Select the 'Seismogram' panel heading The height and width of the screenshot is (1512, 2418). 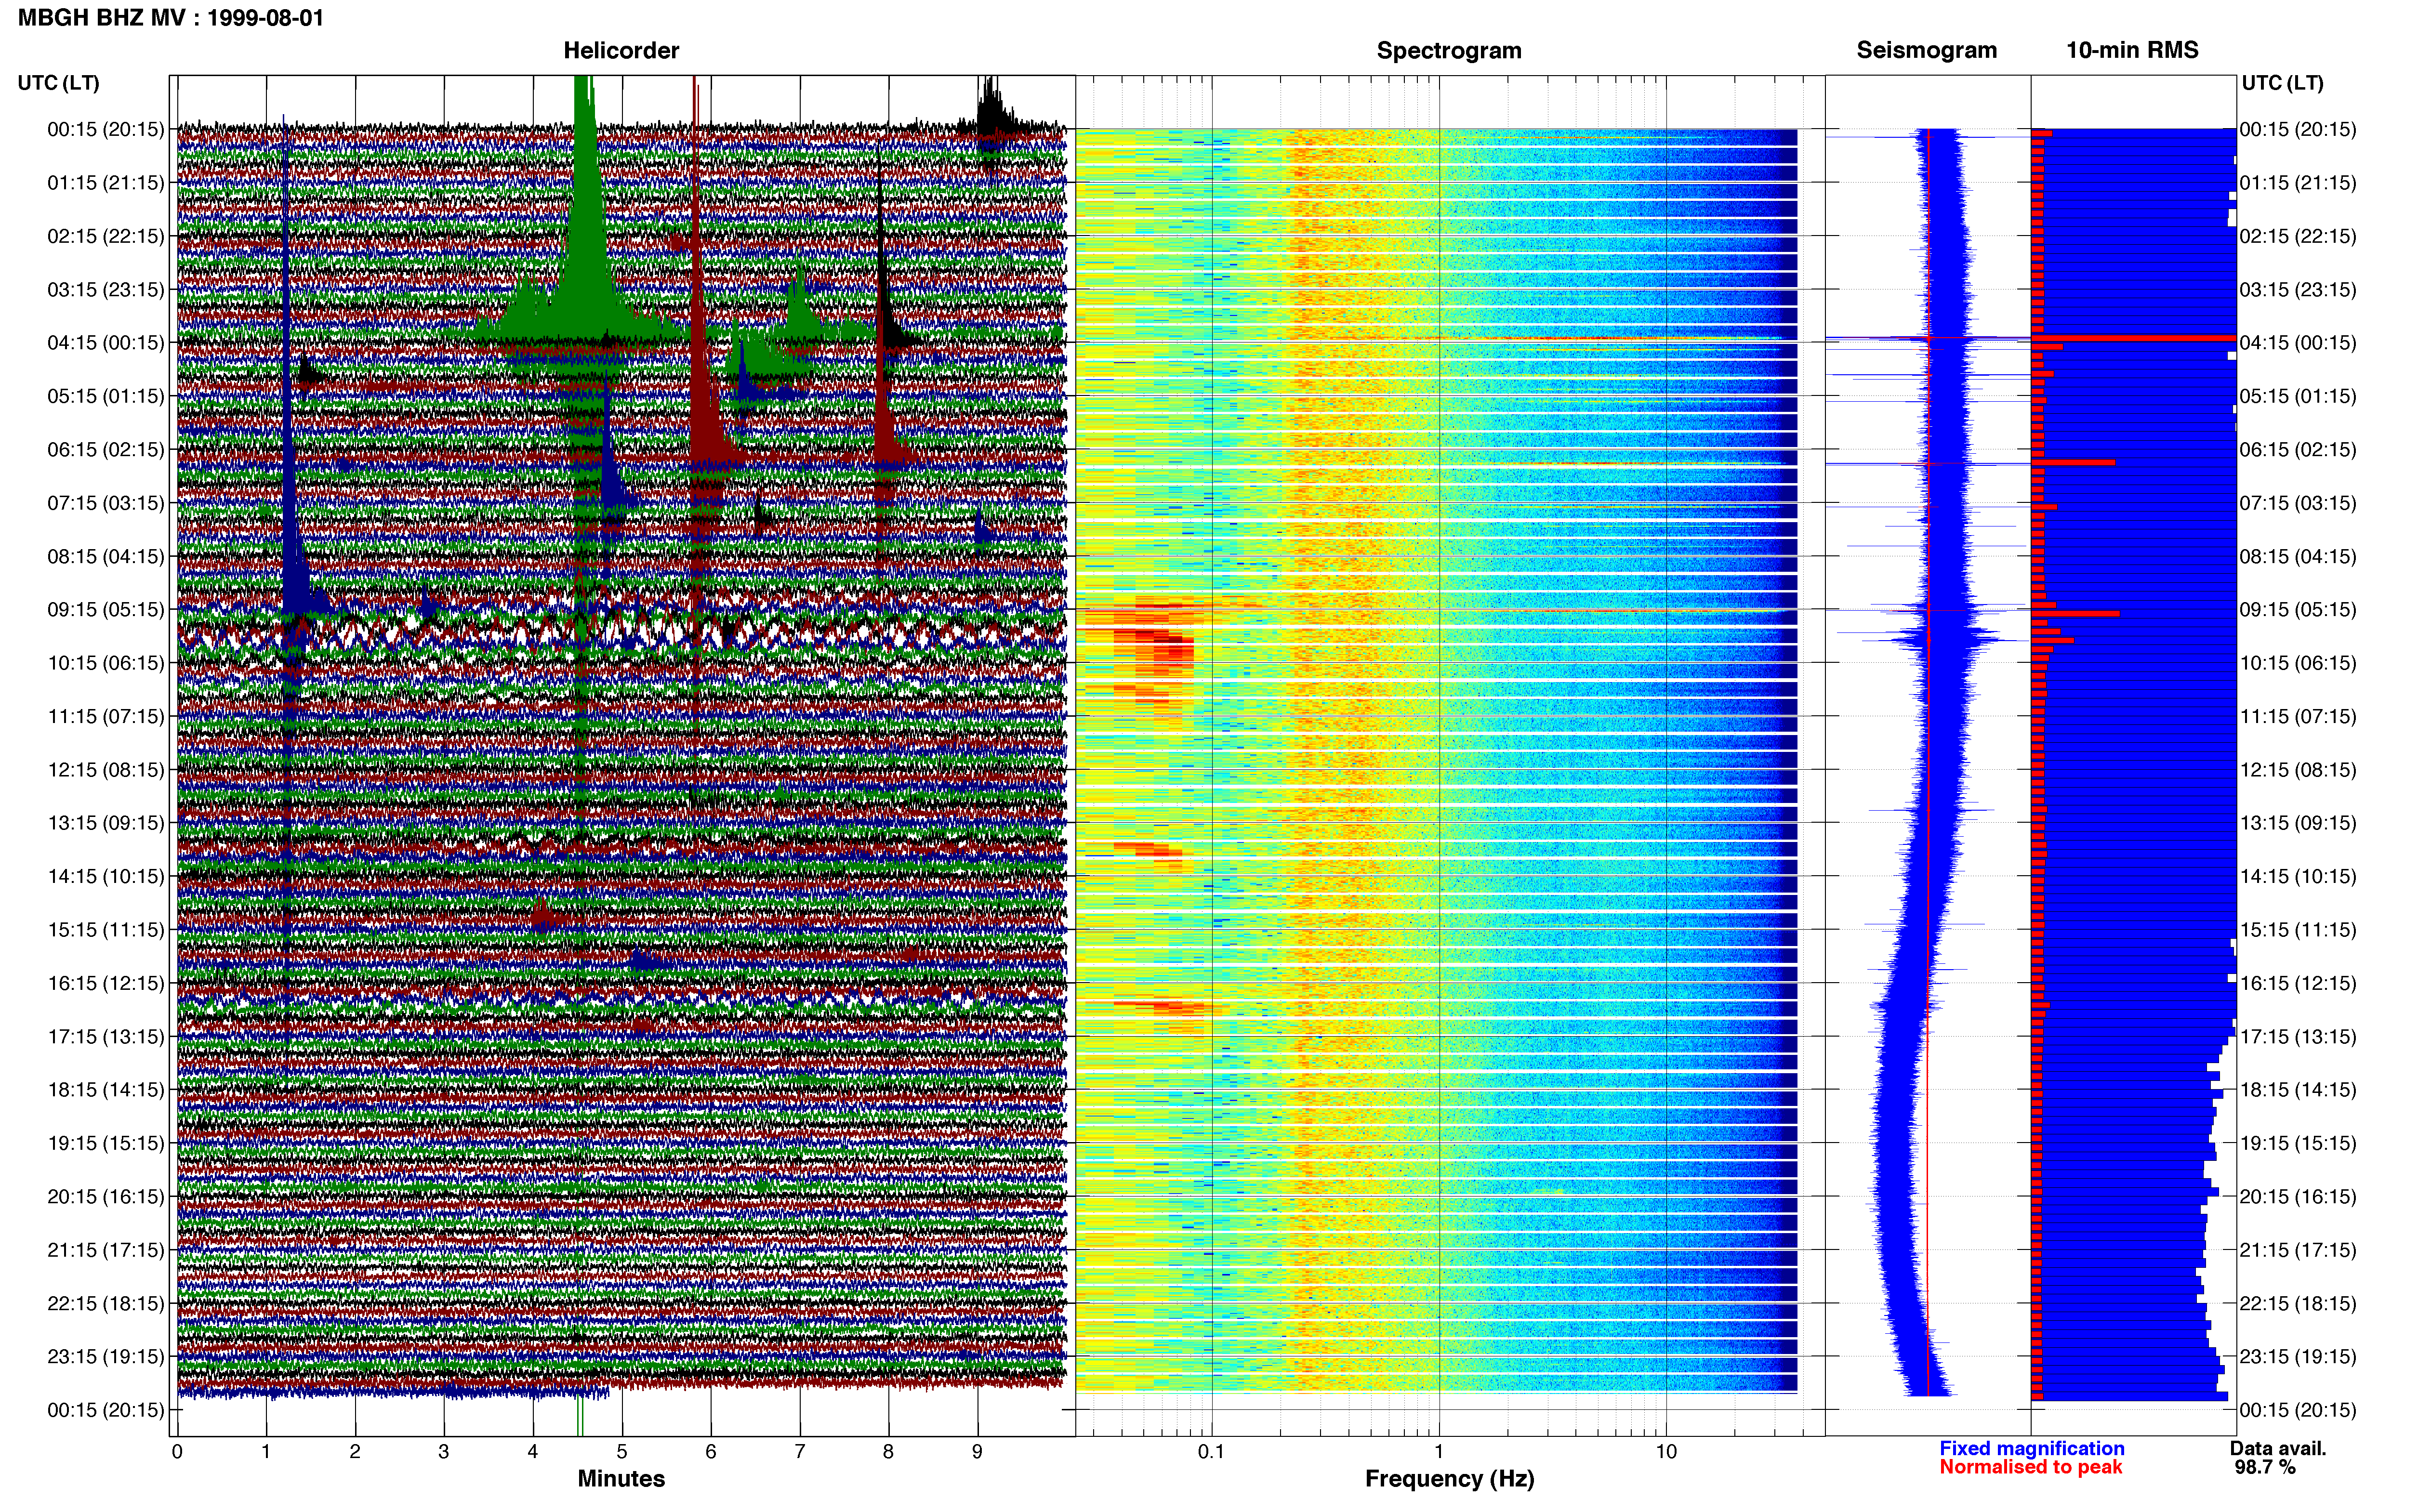coord(1926,51)
